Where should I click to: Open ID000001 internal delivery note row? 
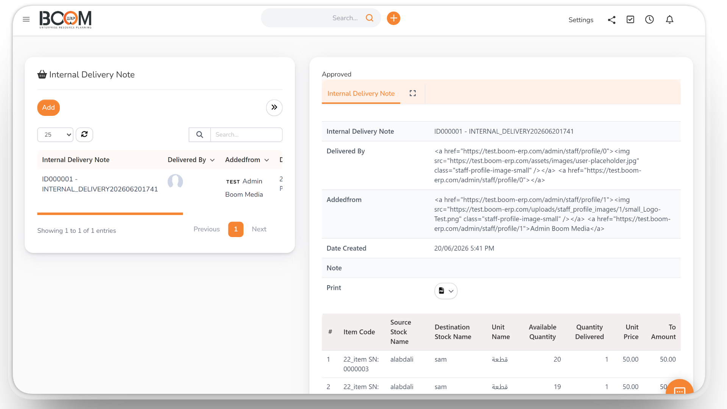pyautogui.click(x=100, y=184)
